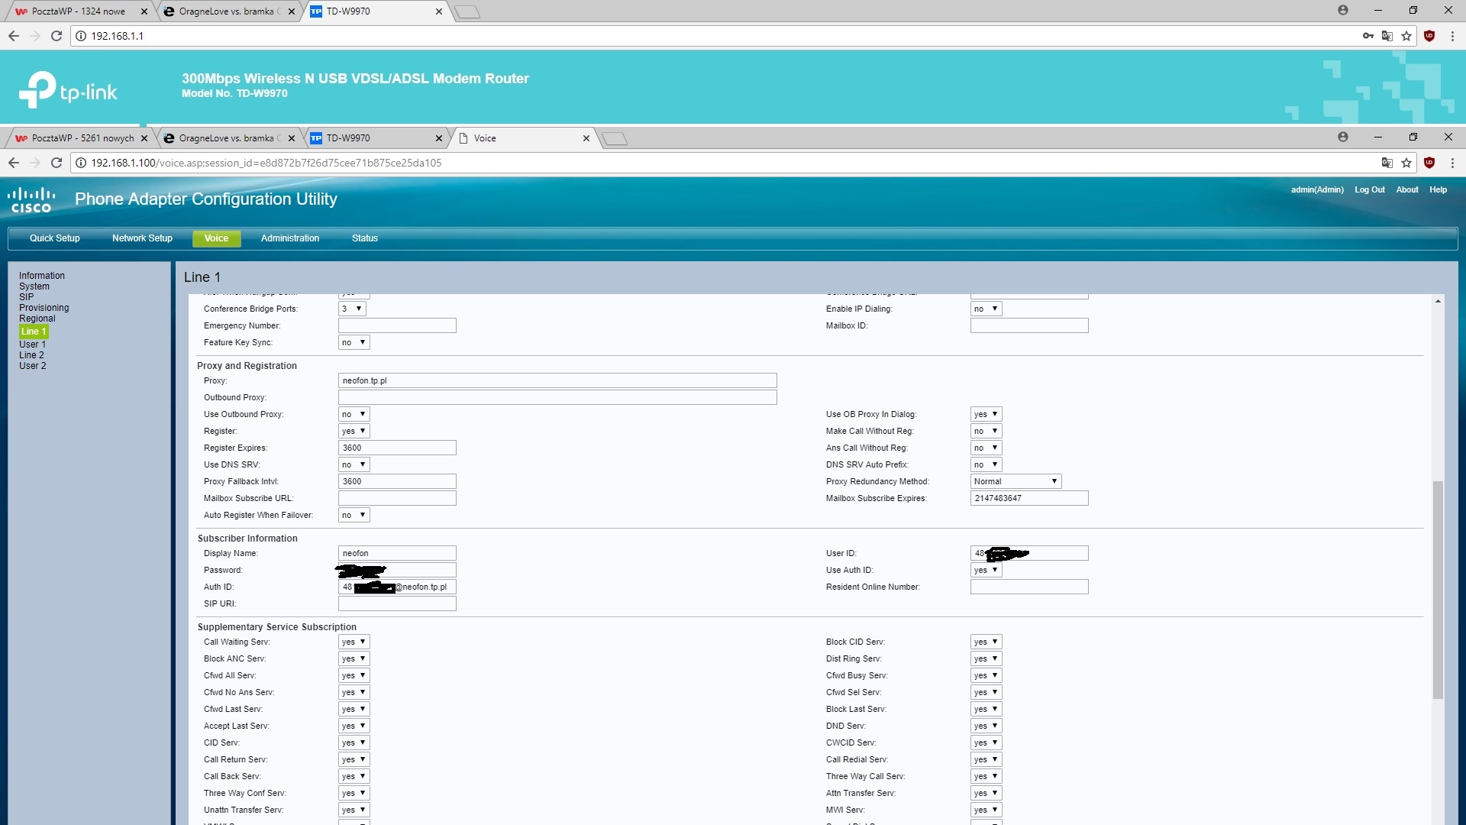Click the tp-link logo
Image resolution: width=1466 pixels, height=825 pixels.
[x=68, y=90]
